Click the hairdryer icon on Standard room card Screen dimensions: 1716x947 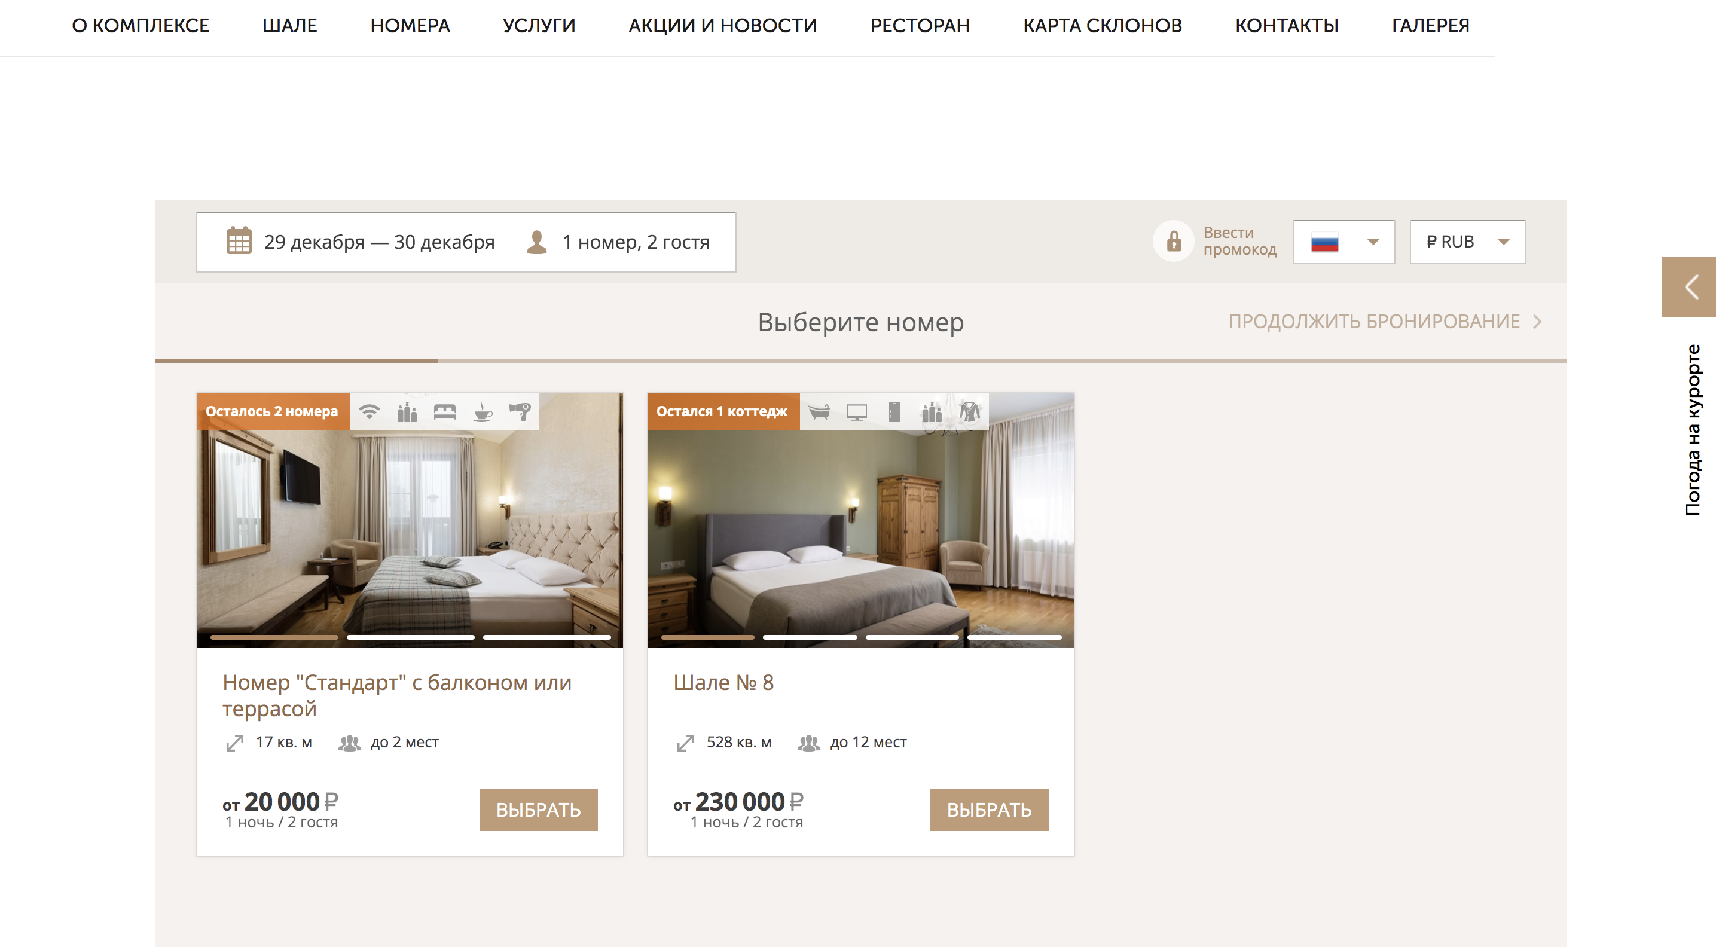tap(520, 411)
